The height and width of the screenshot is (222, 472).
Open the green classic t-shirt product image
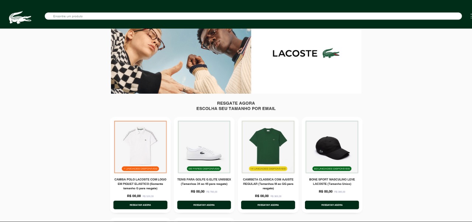pyautogui.click(x=268, y=147)
